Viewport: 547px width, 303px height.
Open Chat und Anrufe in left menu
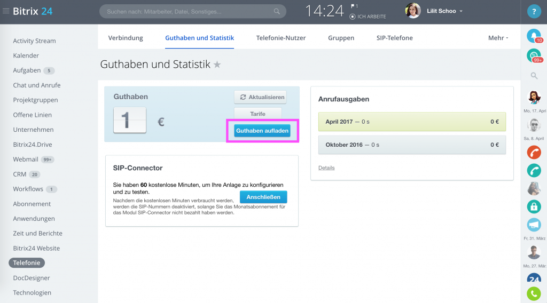37,85
